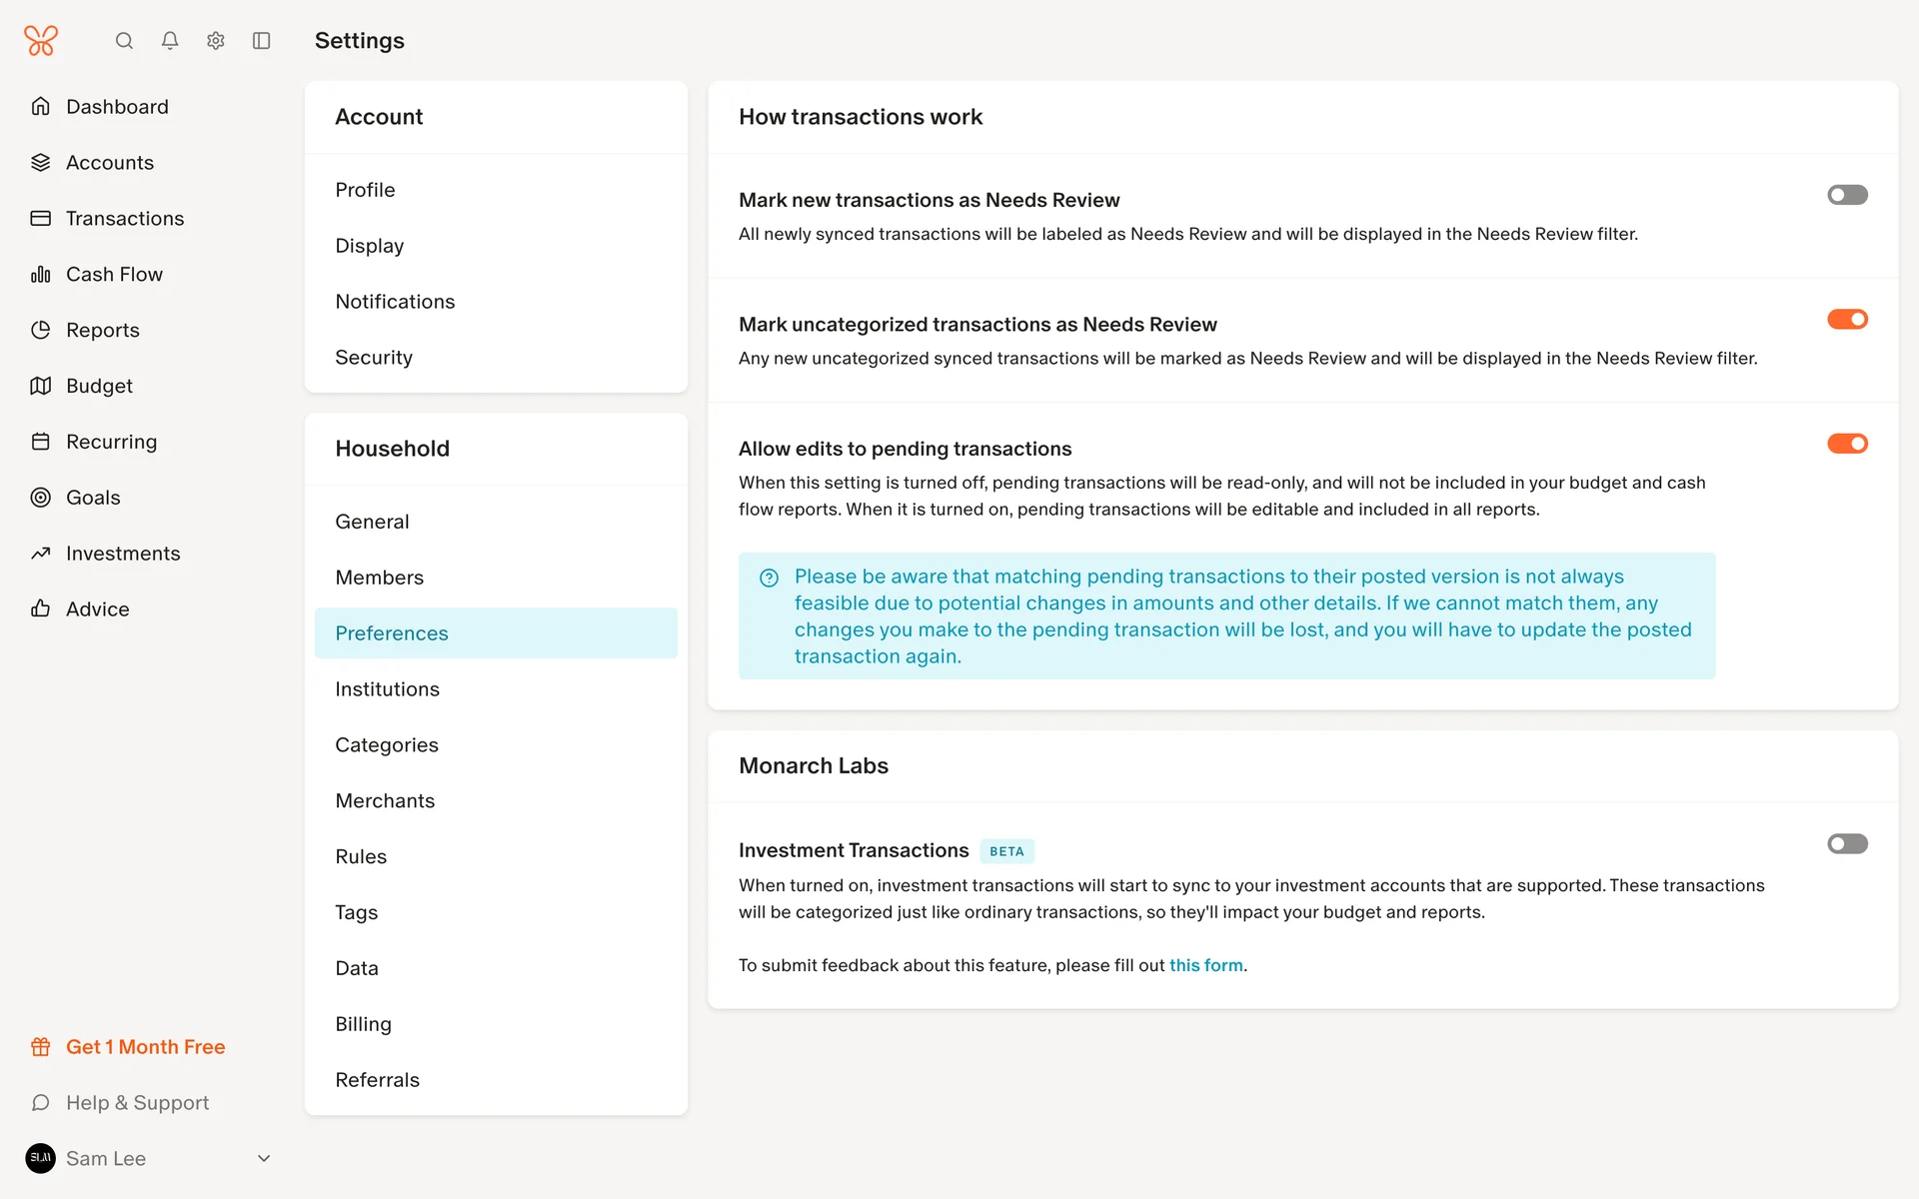The height and width of the screenshot is (1199, 1919).
Task: Go to Categories settings
Action: [x=387, y=745]
